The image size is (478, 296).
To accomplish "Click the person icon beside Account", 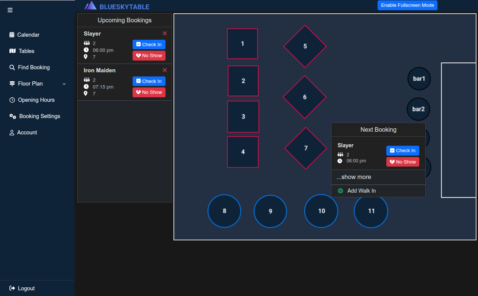I will 12,132.
